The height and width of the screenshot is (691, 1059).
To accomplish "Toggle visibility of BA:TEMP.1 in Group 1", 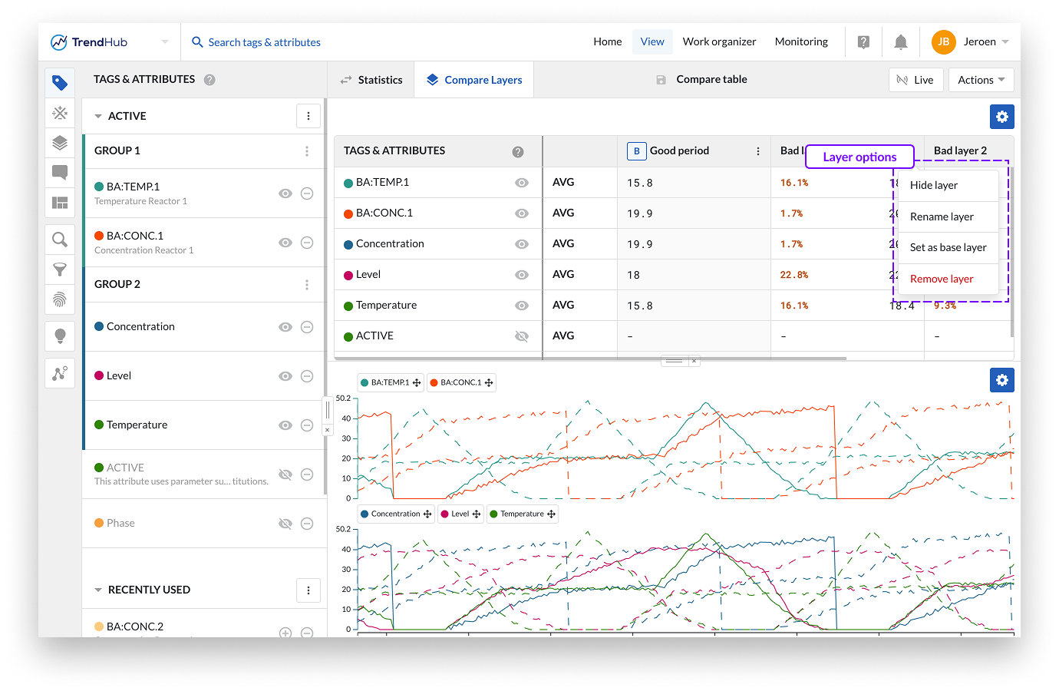I will click(x=285, y=193).
